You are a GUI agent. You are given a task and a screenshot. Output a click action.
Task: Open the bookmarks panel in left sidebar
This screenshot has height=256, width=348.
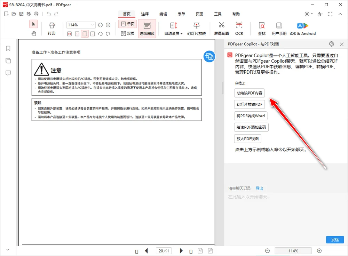pos(8,48)
